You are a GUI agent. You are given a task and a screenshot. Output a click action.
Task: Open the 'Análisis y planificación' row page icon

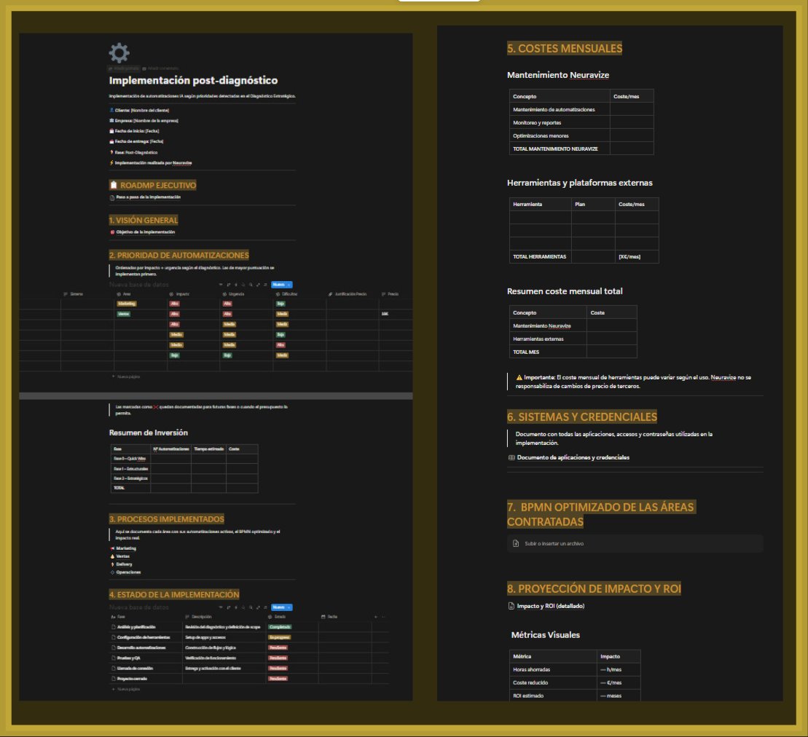[x=114, y=627]
